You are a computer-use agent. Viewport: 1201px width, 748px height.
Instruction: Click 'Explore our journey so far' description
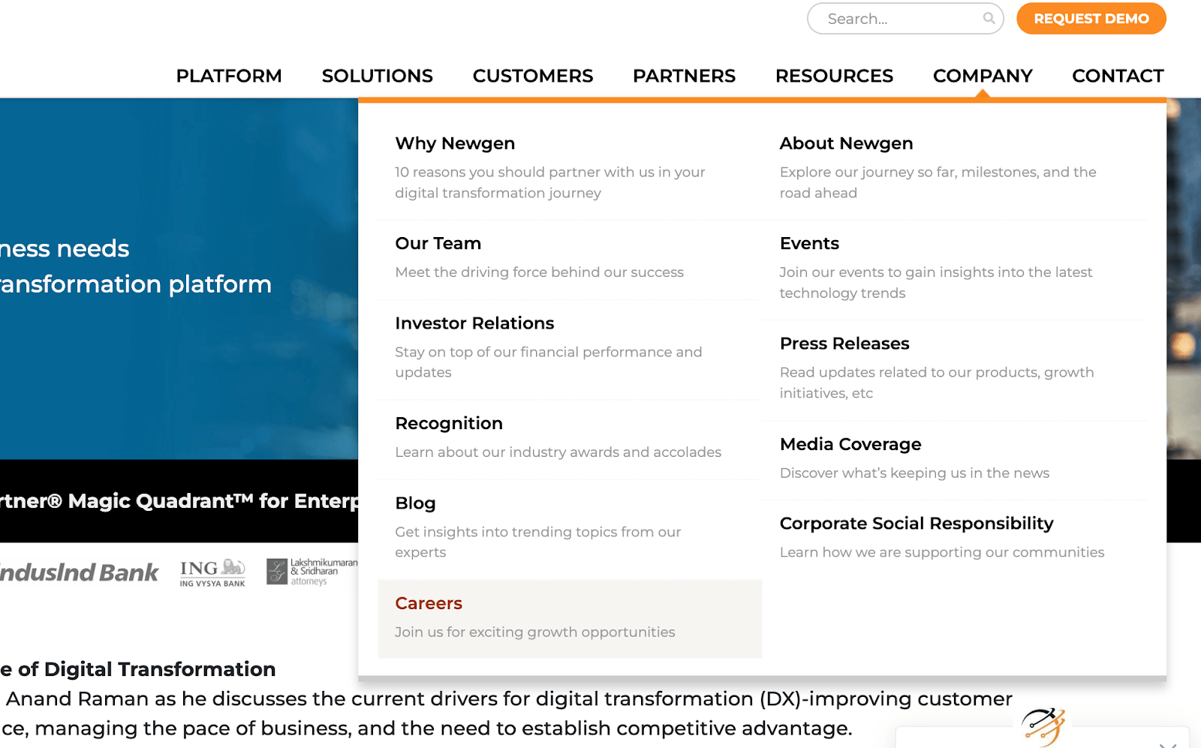point(938,182)
